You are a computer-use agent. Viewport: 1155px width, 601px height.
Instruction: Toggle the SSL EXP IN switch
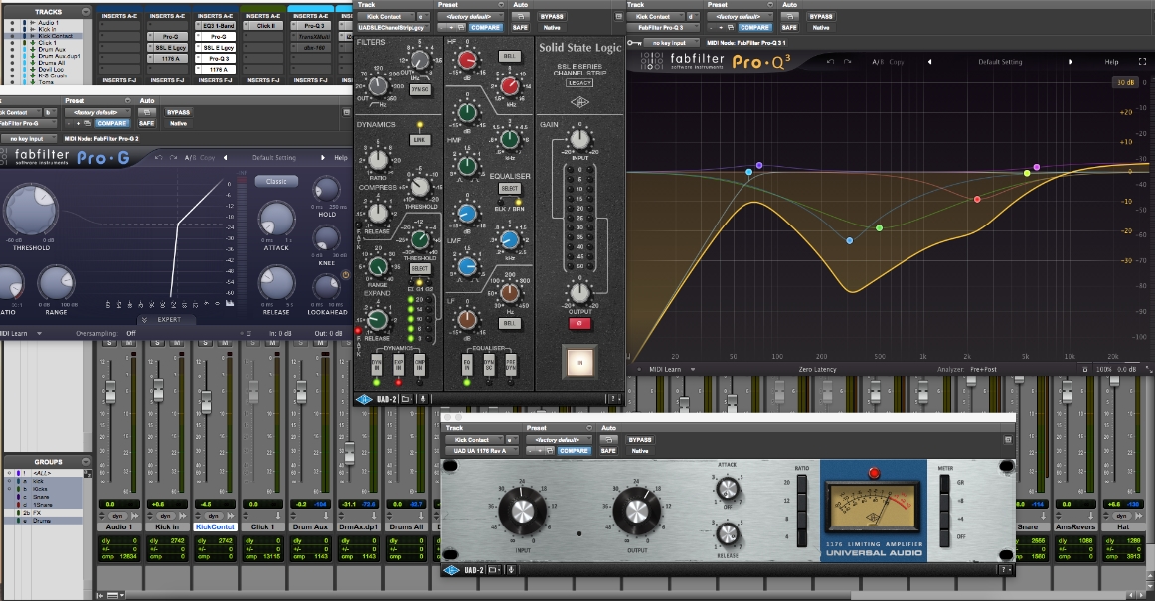(399, 364)
